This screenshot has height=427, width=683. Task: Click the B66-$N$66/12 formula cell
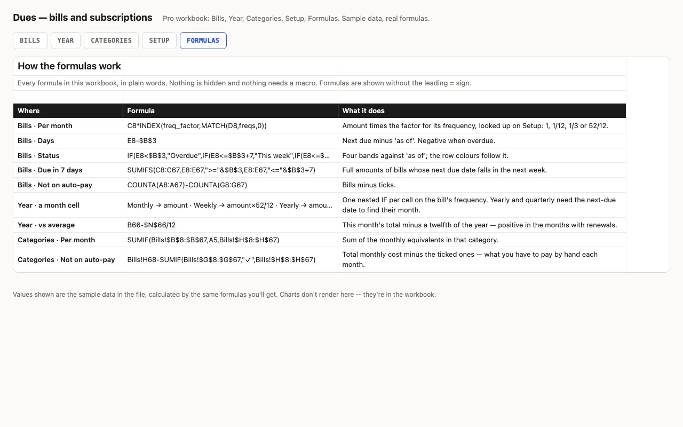coord(231,225)
